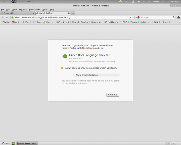
Task: Open the Twitter bookmark
Action: 6,22
